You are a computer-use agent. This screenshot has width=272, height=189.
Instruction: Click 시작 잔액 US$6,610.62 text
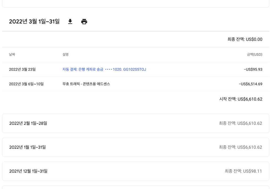click(x=241, y=99)
